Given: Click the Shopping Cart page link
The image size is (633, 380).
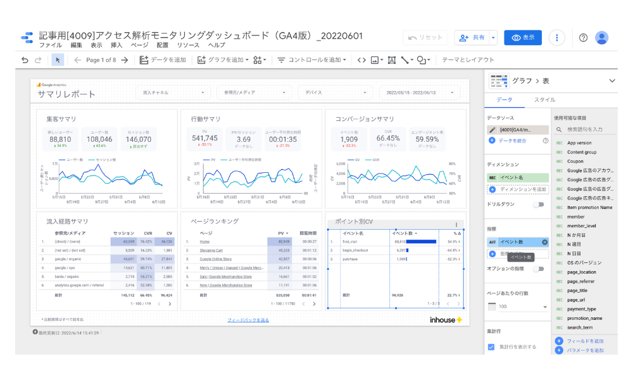Looking at the screenshot, I should (211, 251).
